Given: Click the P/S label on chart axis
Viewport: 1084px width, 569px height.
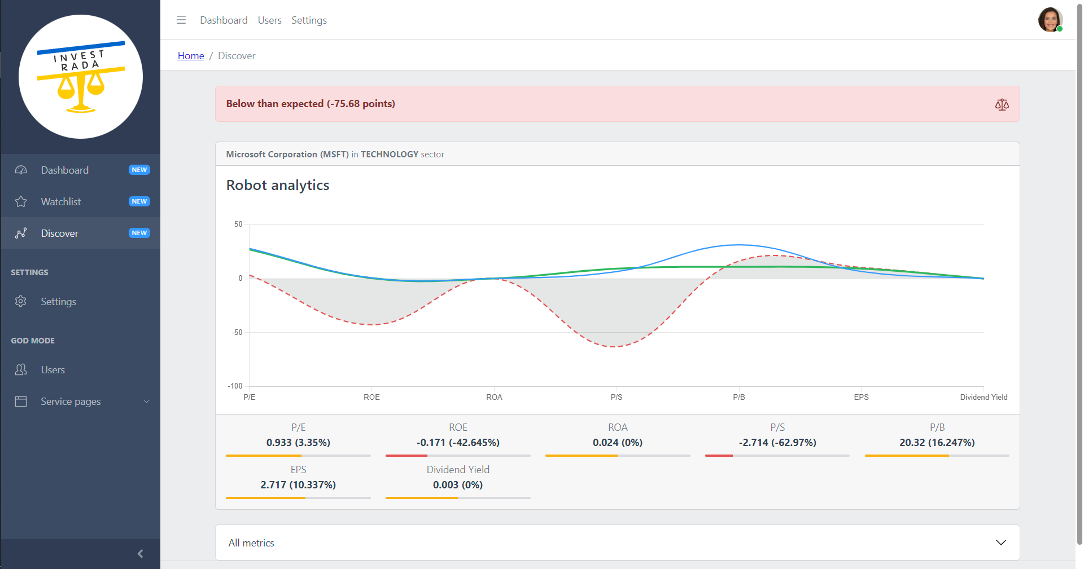Looking at the screenshot, I should click(617, 397).
